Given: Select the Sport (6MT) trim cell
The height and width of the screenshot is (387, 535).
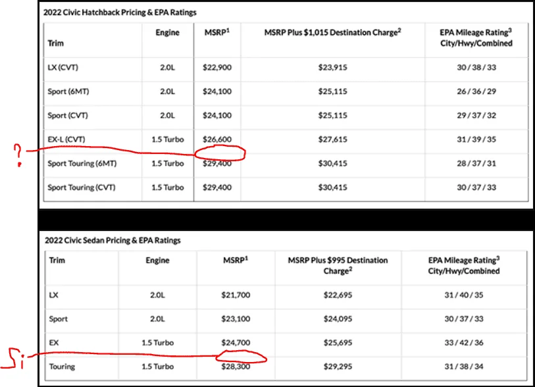Looking at the screenshot, I should click(68, 91).
